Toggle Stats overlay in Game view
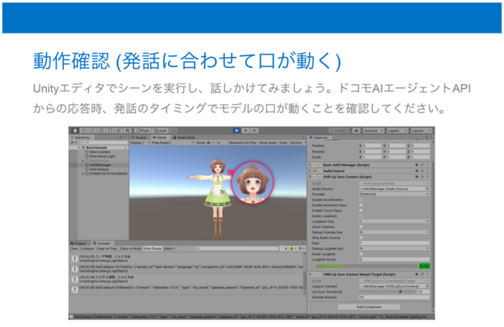 (284, 143)
